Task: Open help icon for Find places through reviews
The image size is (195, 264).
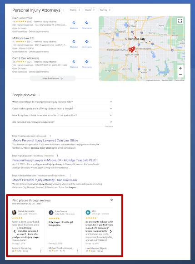Action: click(x=111, y=200)
